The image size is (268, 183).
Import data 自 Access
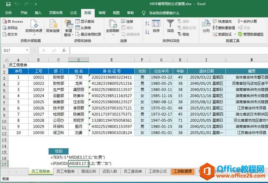click(13, 21)
